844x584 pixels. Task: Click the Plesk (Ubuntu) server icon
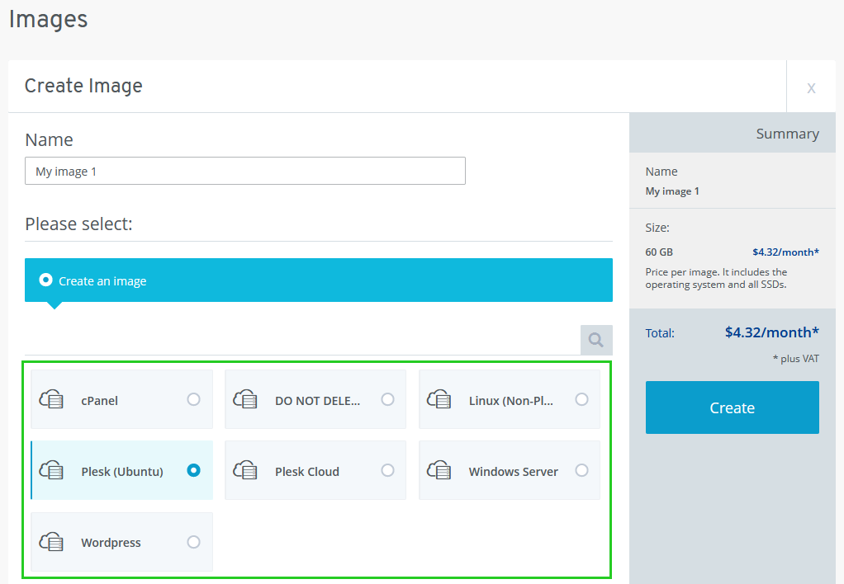pos(52,471)
